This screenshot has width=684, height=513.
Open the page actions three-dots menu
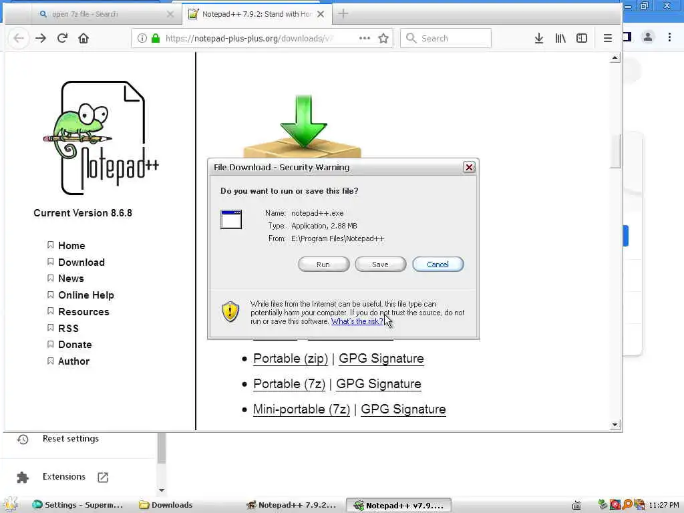pos(364,38)
